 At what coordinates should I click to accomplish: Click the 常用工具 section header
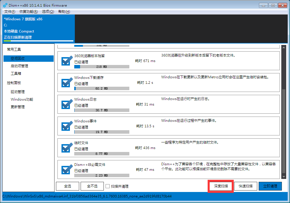[x=14, y=50]
